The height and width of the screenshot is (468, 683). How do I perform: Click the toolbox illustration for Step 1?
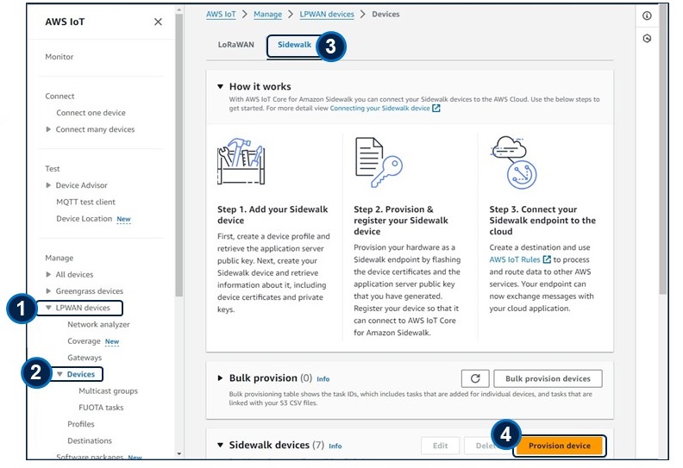pos(241,161)
